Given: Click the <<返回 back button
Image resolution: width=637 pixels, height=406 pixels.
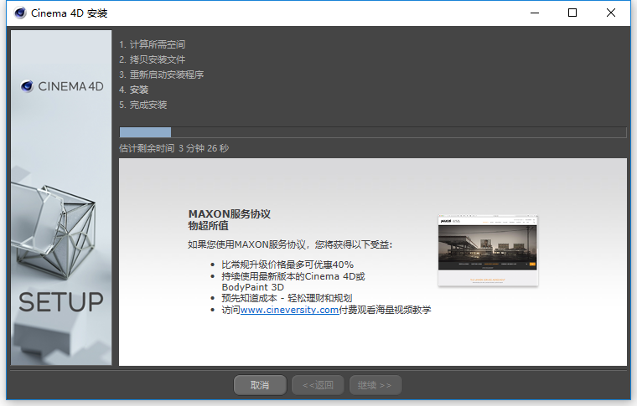Looking at the screenshot, I should coord(318,385).
